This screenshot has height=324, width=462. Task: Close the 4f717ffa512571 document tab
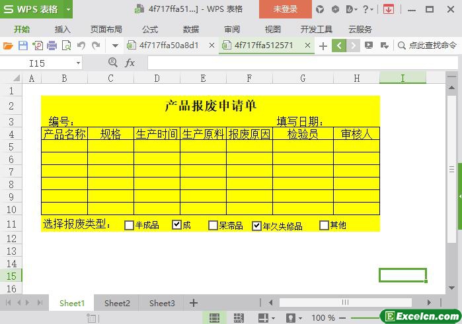[307, 46]
